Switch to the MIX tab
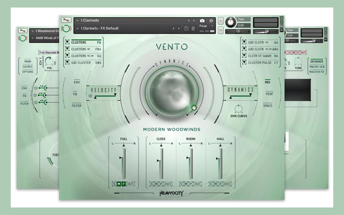 click(267, 82)
